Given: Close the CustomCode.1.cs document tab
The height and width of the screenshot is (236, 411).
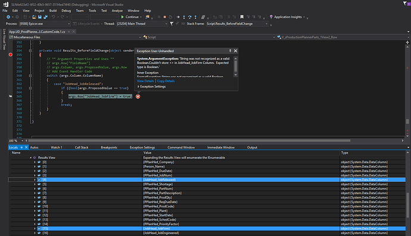Looking at the screenshot, I should point(74,32).
